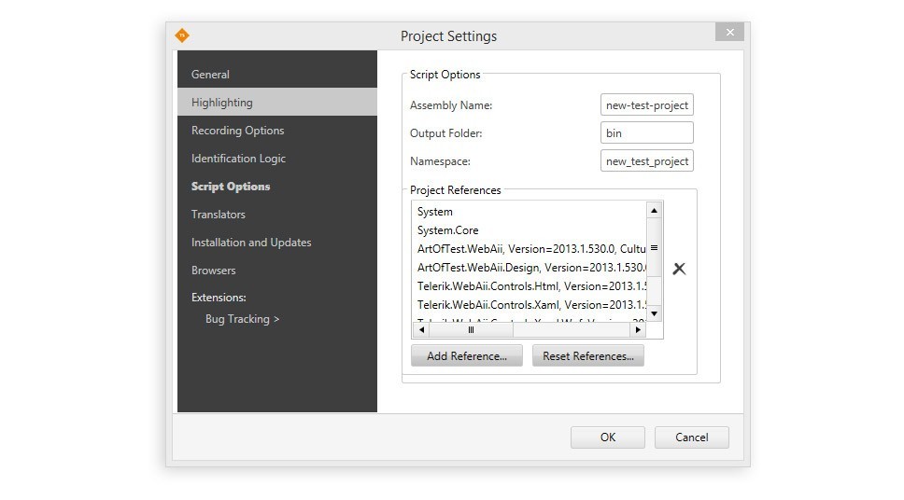Select the System.Core reference
This screenshot has width=904, height=500.
530,229
